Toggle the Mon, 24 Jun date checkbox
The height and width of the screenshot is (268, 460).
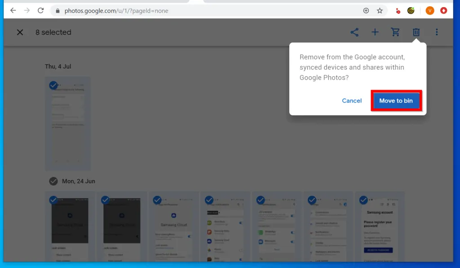click(x=53, y=181)
